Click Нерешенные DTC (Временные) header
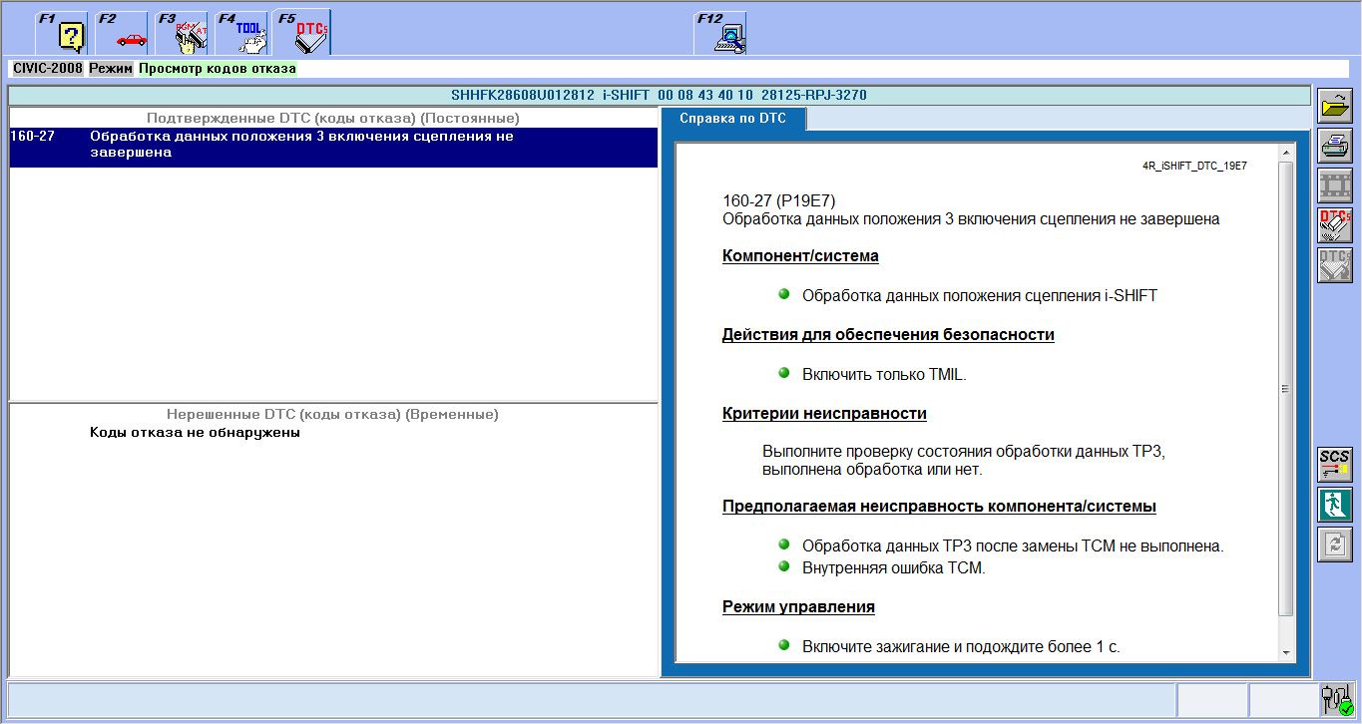Screen dimensions: 1362x724 pos(333,414)
